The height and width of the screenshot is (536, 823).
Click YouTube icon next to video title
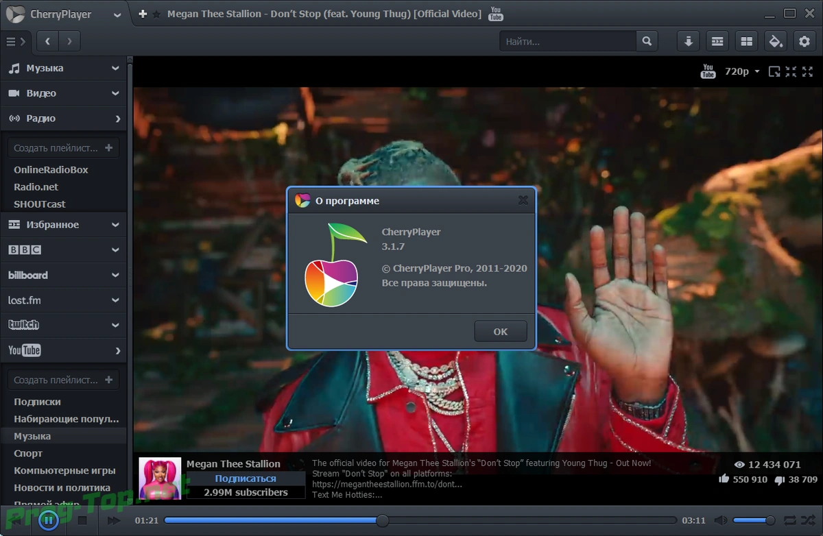(496, 14)
